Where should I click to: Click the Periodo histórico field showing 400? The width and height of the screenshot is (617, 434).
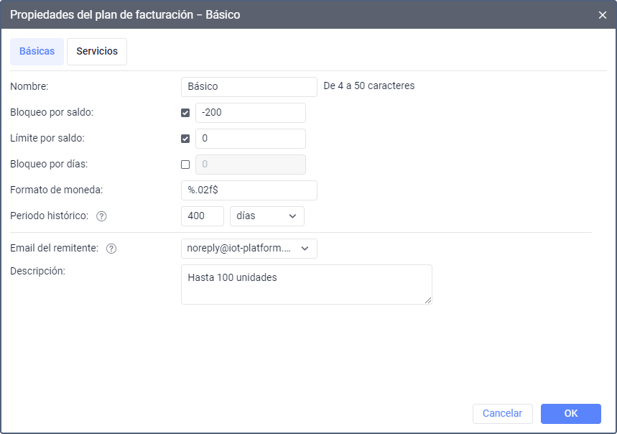click(x=203, y=216)
